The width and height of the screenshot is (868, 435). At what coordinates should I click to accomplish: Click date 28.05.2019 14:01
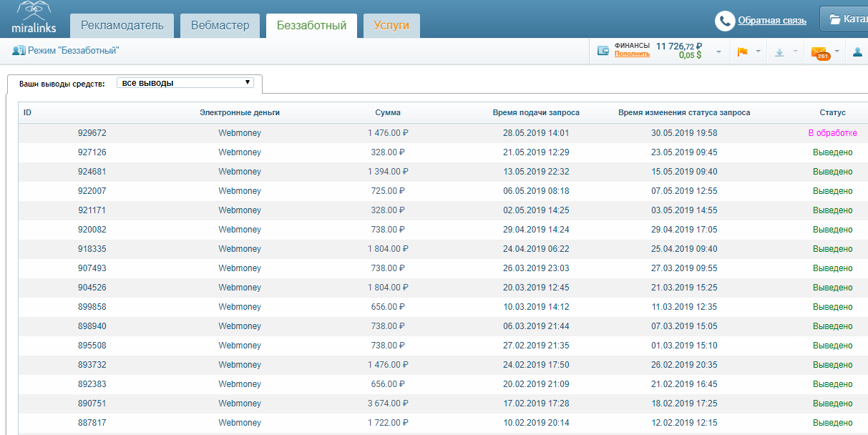tap(536, 133)
